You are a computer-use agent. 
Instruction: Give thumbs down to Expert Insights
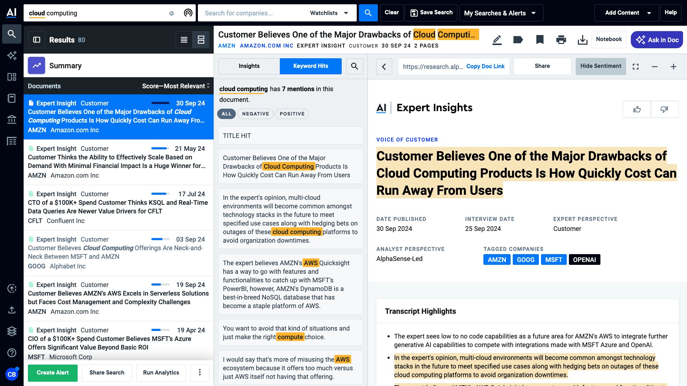pyautogui.click(x=664, y=109)
